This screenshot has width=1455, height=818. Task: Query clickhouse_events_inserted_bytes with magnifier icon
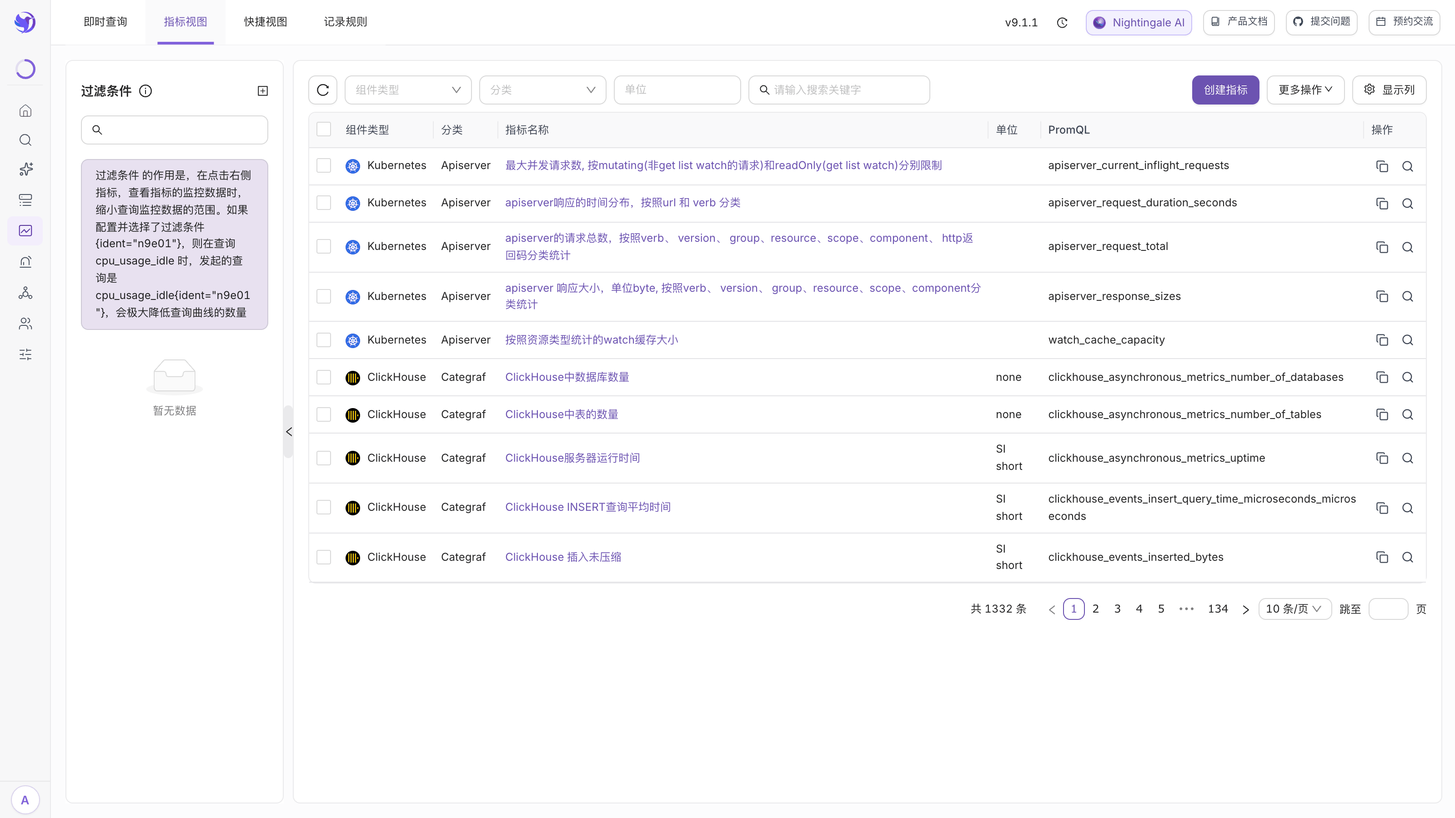(x=1408, y=557)
